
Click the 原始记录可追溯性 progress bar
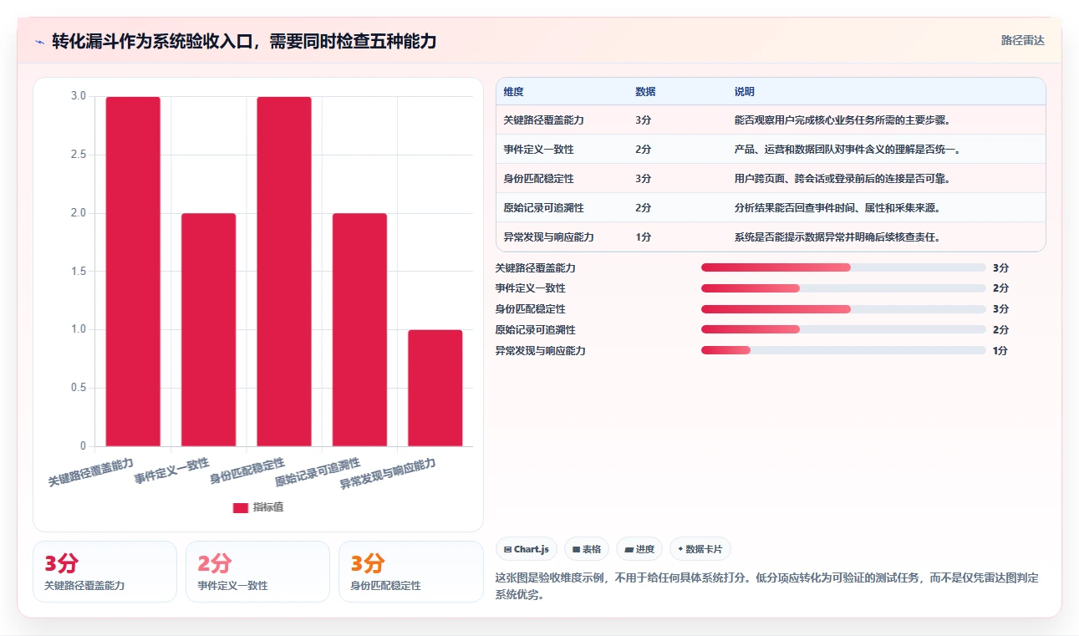click(843, 329)
